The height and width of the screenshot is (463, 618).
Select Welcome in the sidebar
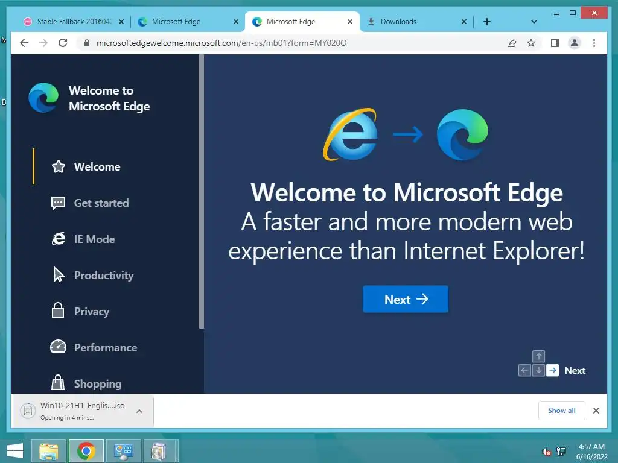point(97,167)
